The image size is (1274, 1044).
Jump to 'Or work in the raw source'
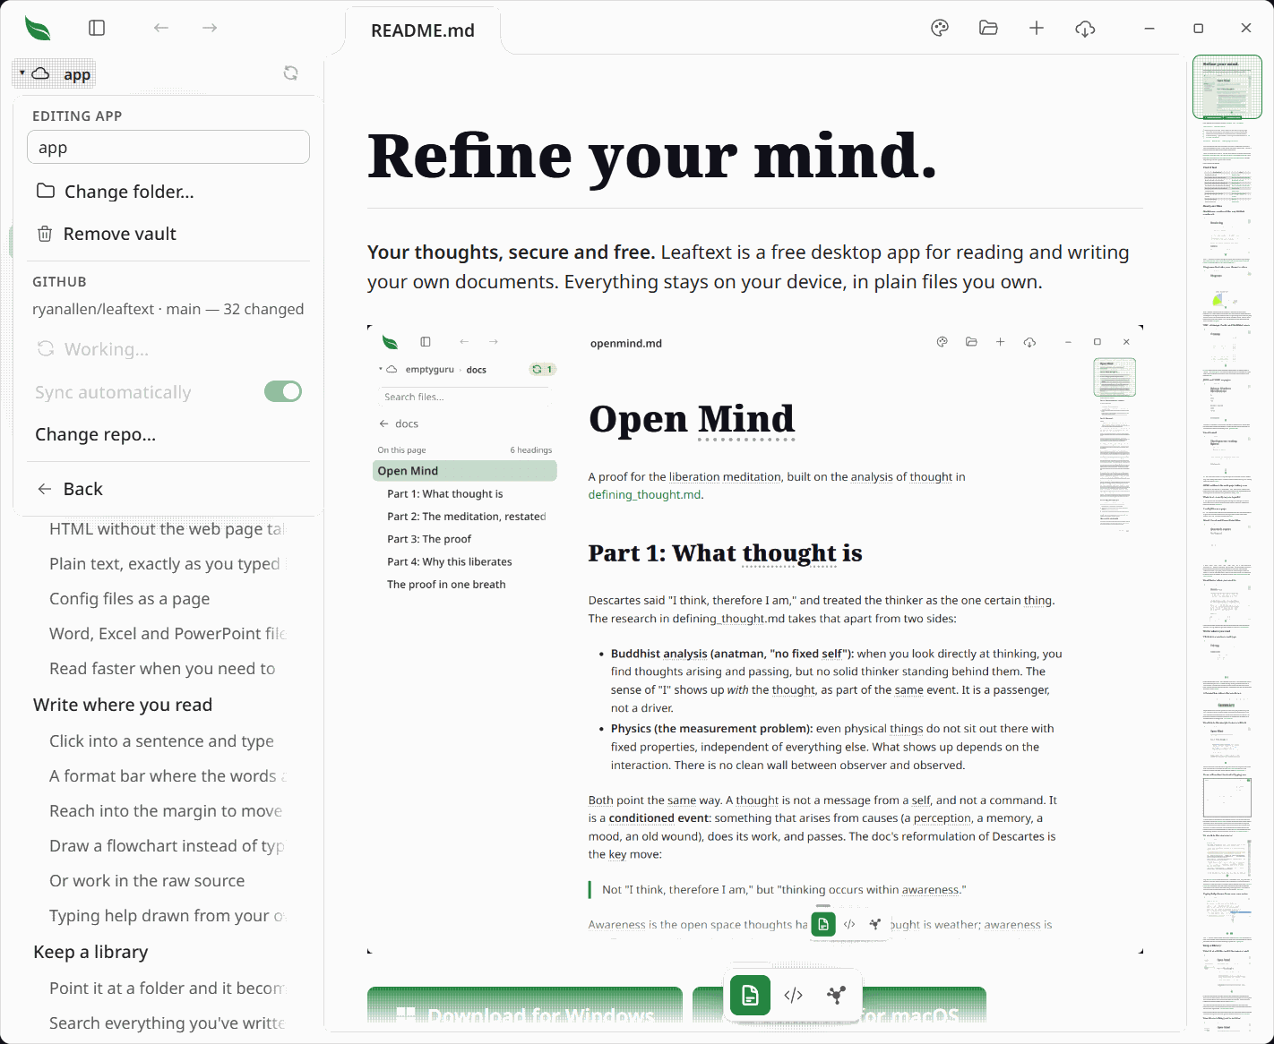pyautogui.click(x=147, y=881)
